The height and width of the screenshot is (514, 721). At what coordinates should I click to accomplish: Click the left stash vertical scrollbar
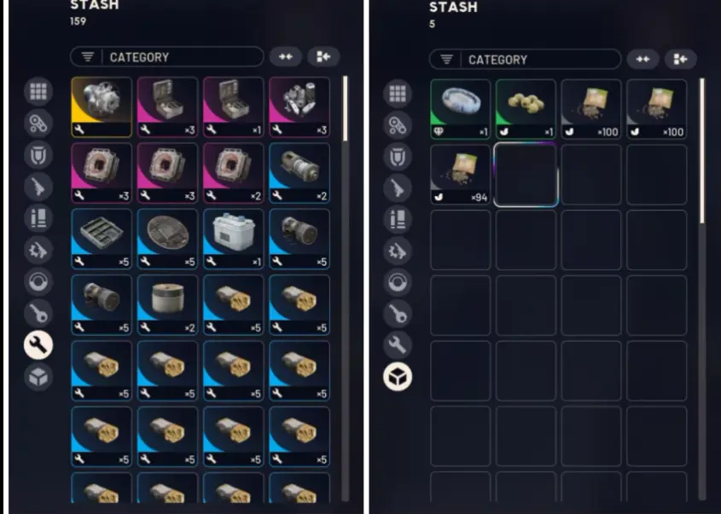tap(346, 289)
